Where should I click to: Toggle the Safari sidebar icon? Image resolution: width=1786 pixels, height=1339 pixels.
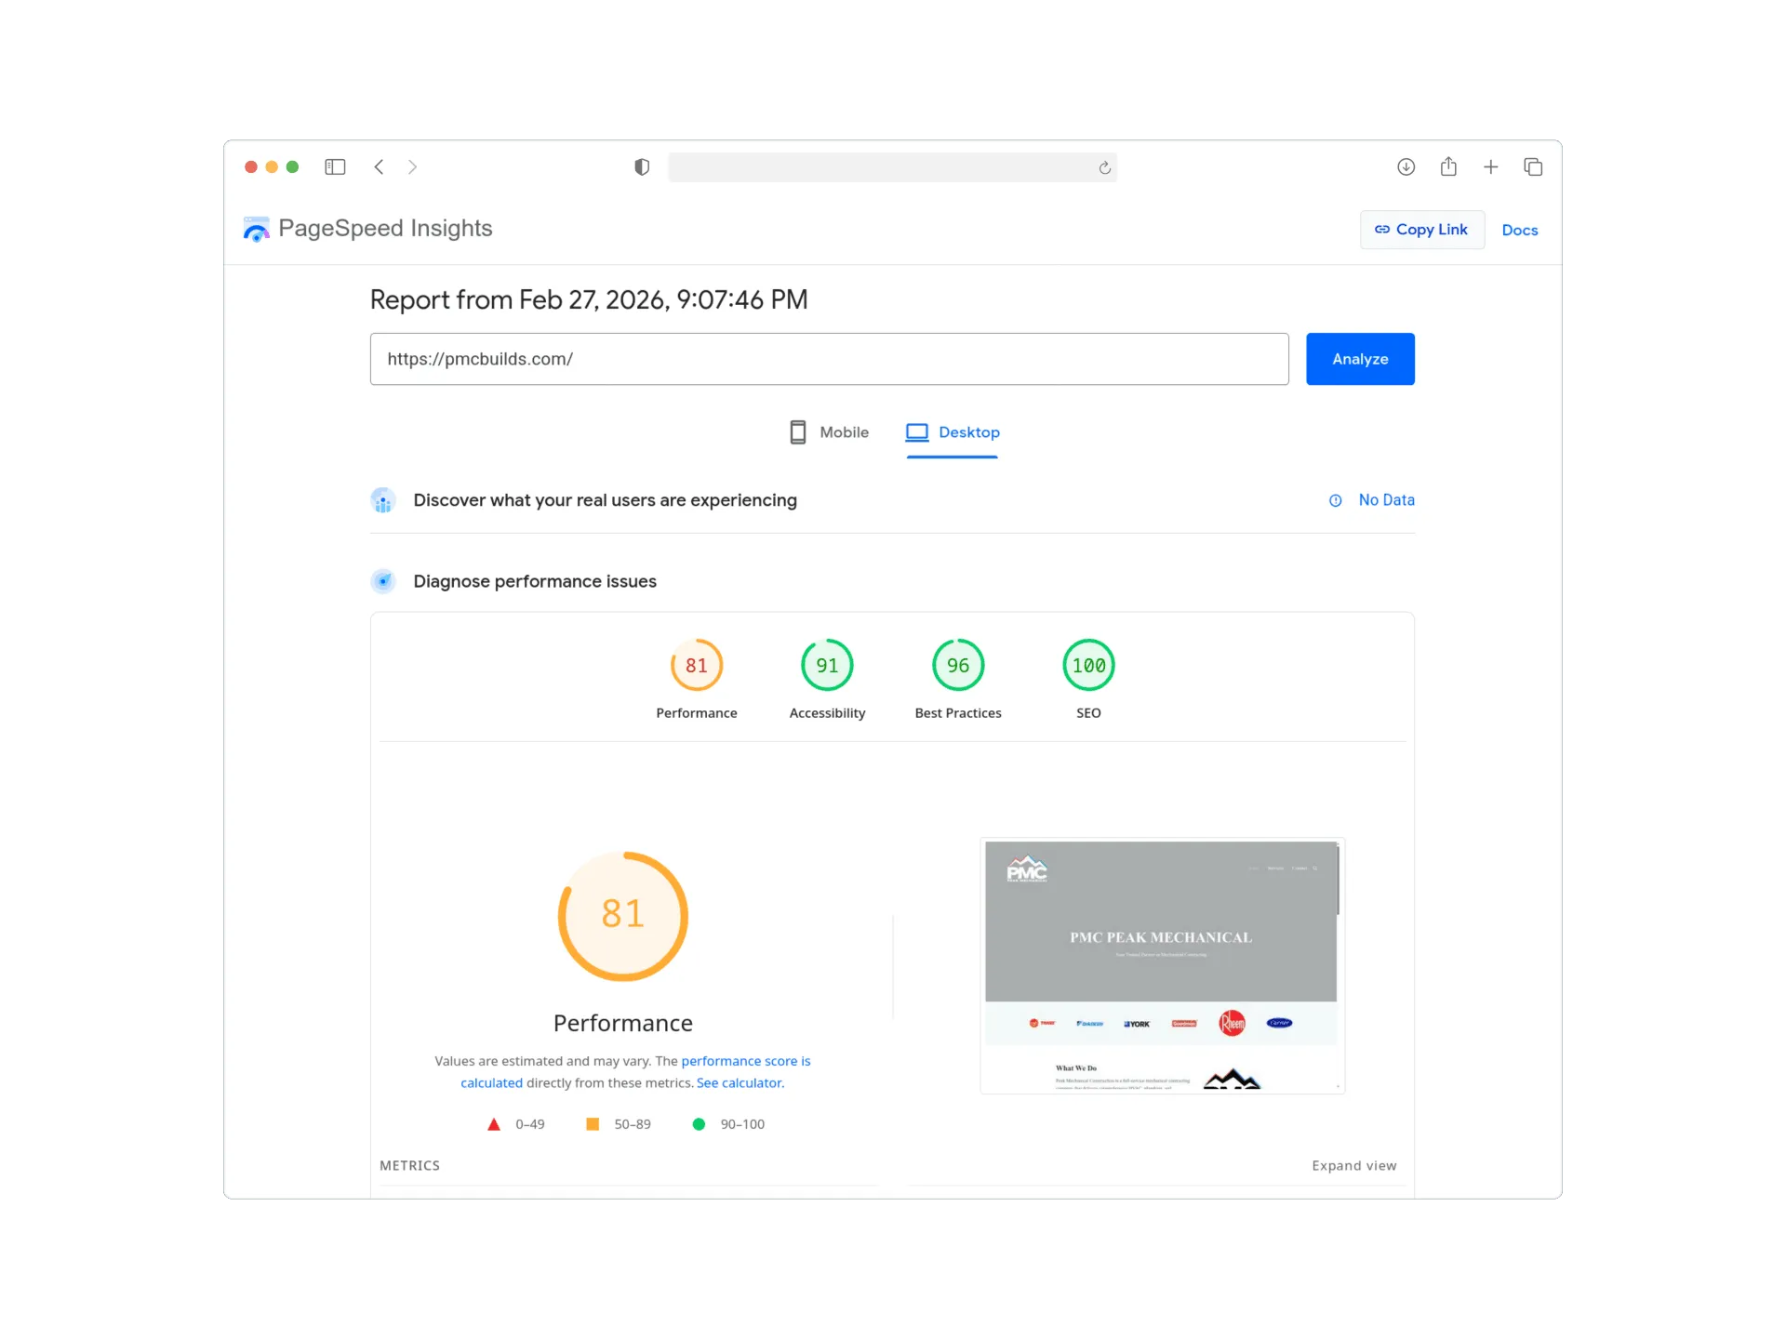(x=335, y=166)
